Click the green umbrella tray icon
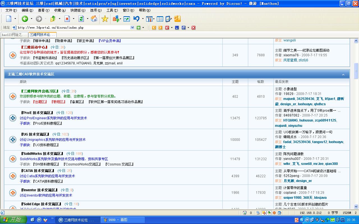The height and width of the screenshot is (224, 359). pos(328,220)
